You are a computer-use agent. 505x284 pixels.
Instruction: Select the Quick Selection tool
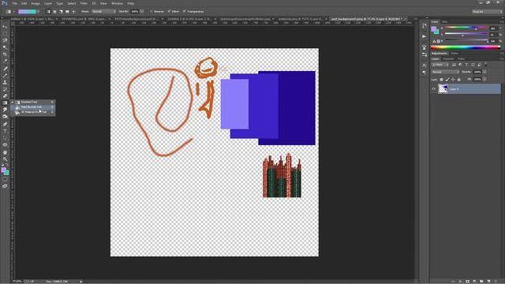click(x=5, y=47)
